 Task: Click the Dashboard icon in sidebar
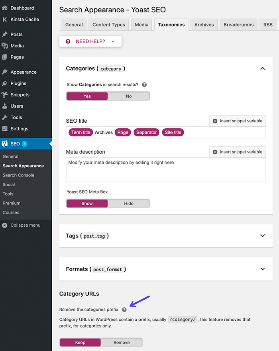coord(5,8)
